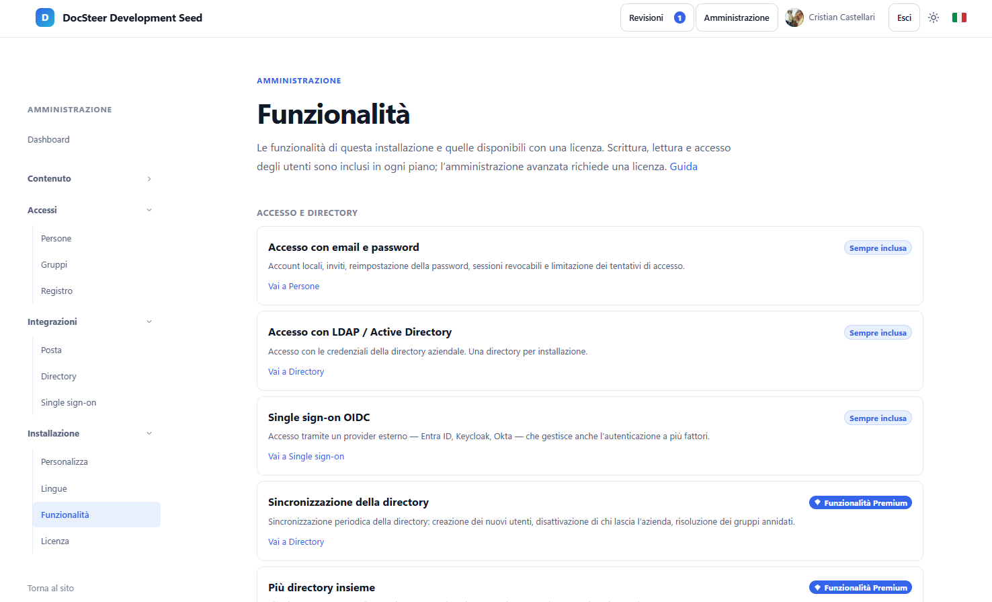Collapse the Accessi section chevron

coord(149,210)
